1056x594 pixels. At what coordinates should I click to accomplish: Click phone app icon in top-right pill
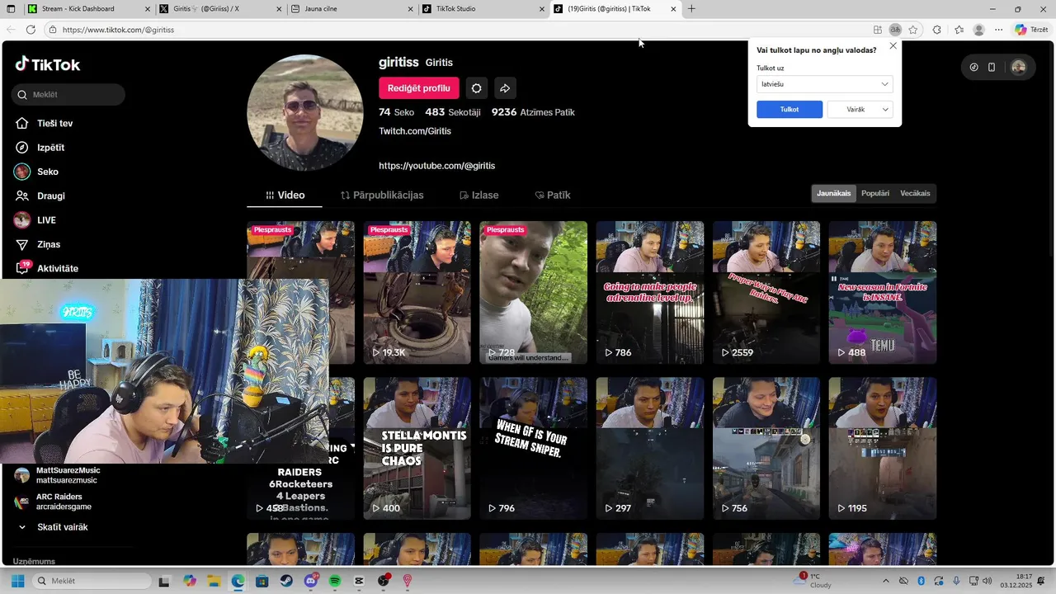(x=992, y=68)
